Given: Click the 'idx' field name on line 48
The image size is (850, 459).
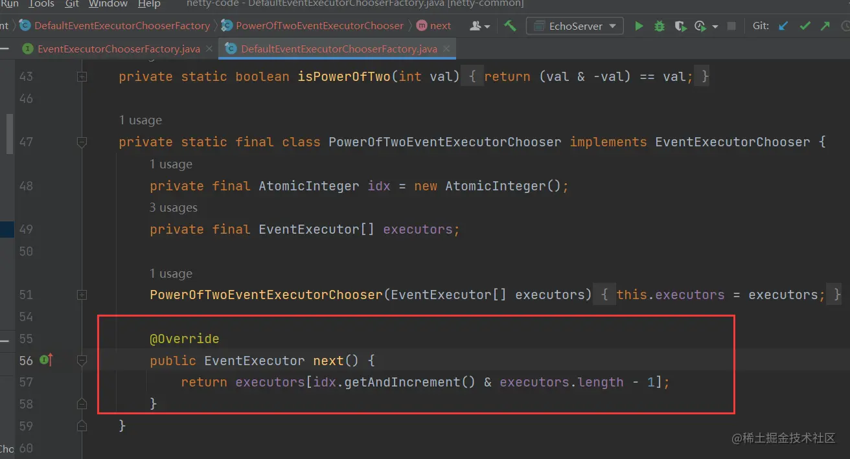Looking at the screenshot, I should (x=379, y=186).
